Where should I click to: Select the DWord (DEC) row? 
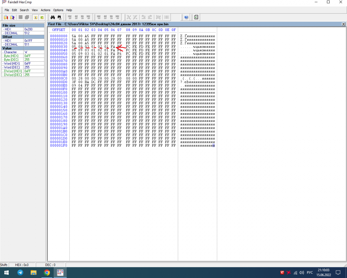(23, 75)
